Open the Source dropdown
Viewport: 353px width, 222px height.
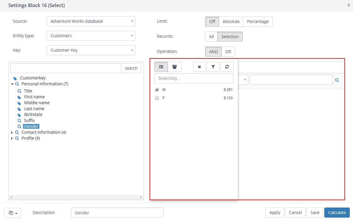click(x=91, y=21)
